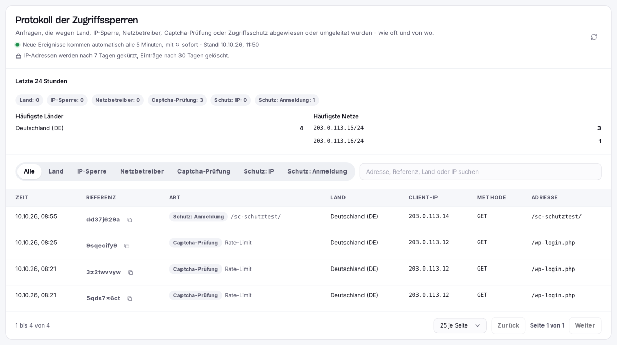Click the REFERENZ column header

click(x=101, y=198)
